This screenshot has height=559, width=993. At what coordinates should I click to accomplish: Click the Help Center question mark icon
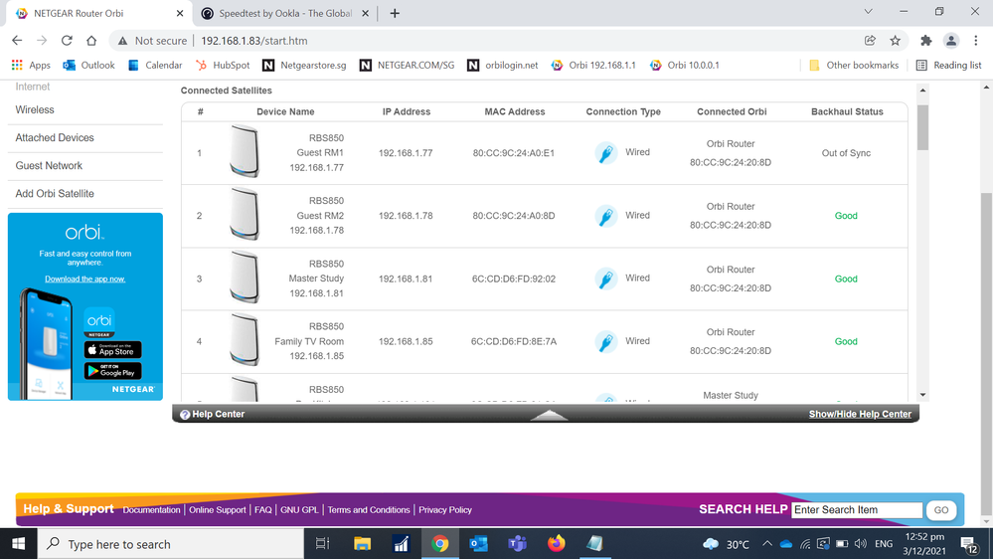coord(185,415)
